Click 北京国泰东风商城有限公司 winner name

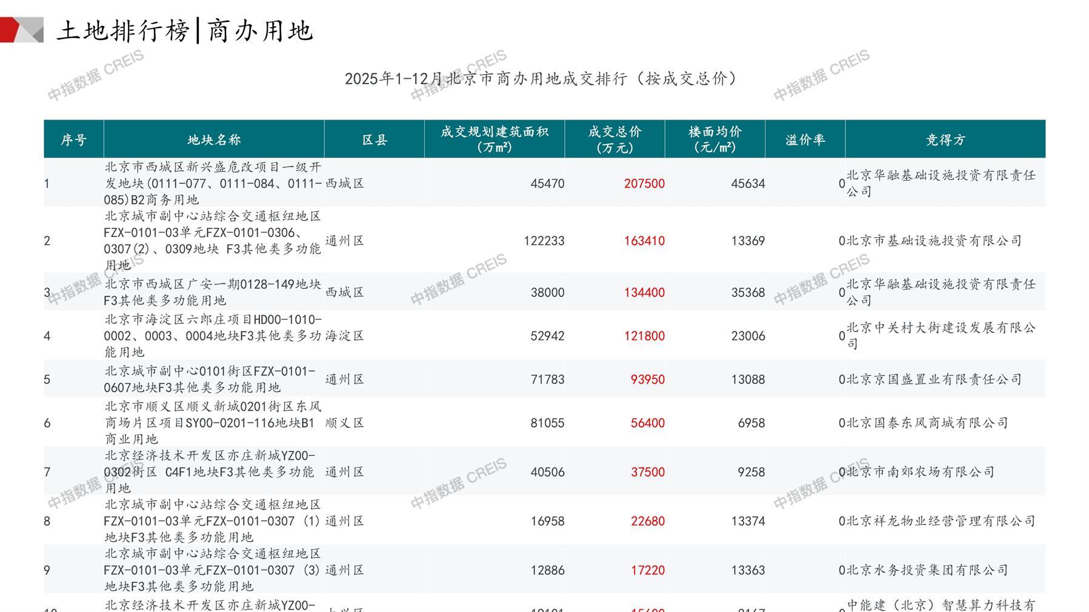coord(927,423)
